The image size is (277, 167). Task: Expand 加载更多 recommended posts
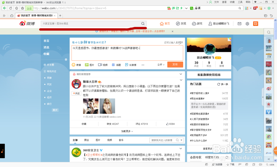pos(127,131)
